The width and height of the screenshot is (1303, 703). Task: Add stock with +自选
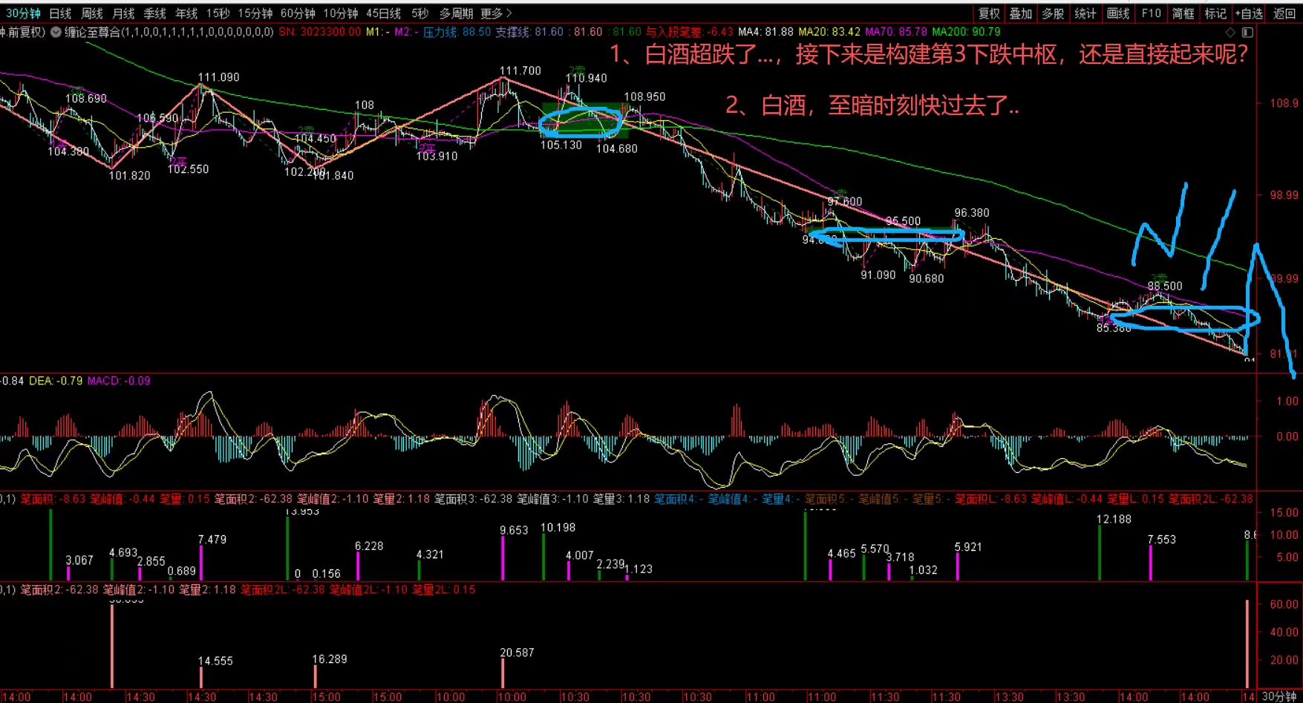(x=1249, y=13)
